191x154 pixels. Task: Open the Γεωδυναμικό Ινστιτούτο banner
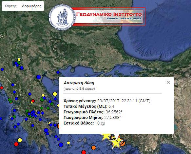coord(109,17)
